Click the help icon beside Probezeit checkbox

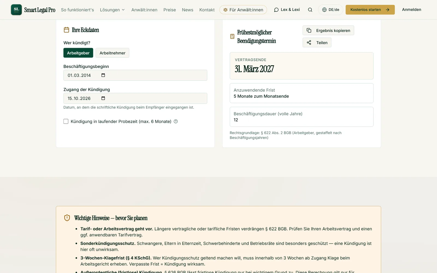coord(176,121)
